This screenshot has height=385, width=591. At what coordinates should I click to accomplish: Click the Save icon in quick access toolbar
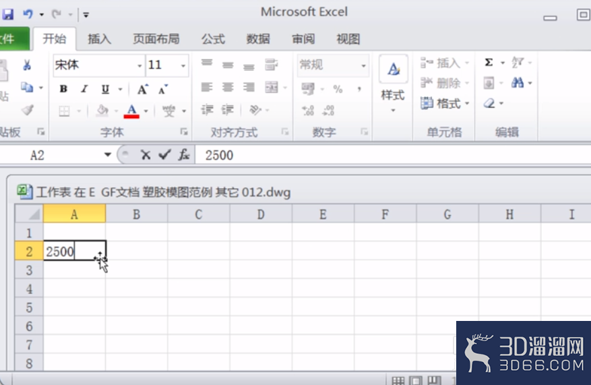coord(7,14)
